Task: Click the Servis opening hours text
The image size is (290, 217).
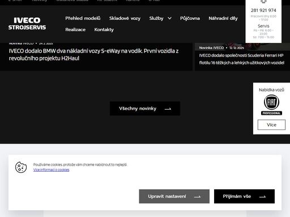Action: coord(263,34)
